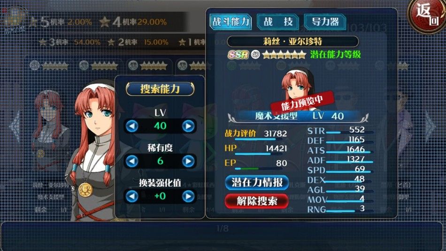Image resolution: width=446 pixels, height=251 pixels.
Task: Click the 潜在力情报 button
Action: [x=257, y=182]
